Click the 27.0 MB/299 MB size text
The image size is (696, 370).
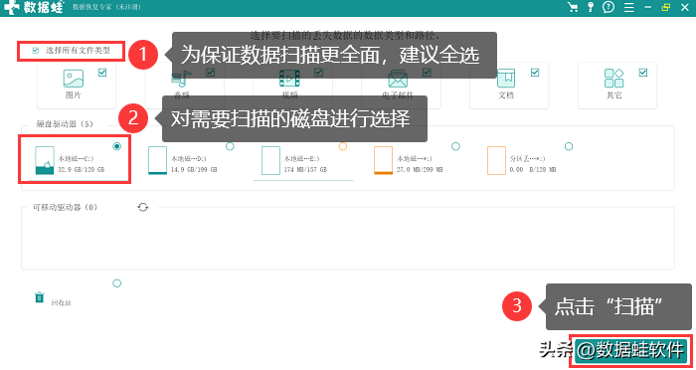[x=420, y=170]
